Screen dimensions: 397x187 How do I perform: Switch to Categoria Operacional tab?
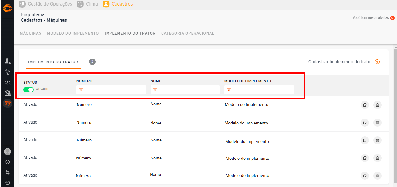188,33
